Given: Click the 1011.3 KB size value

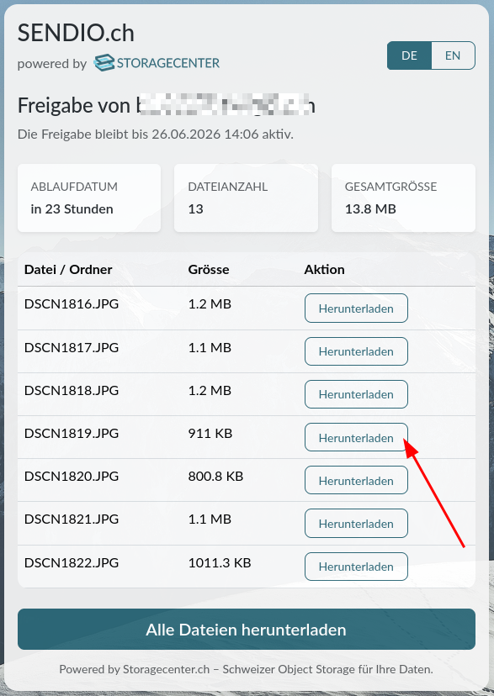Looking at the screenshot, I should tap(220, 562).
